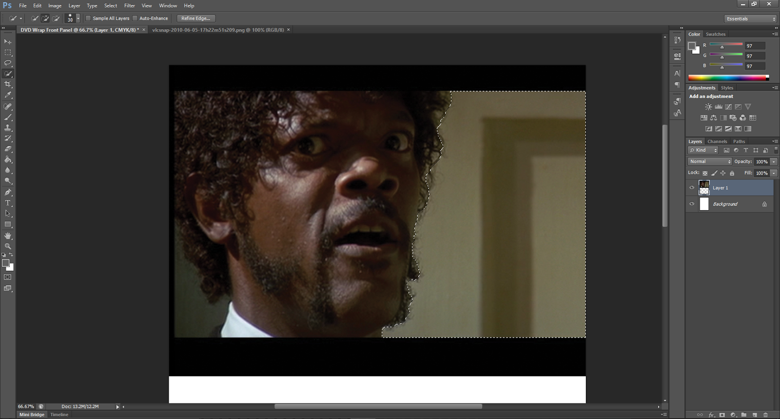The height and width of the screenshot is (419, 780).
Task: Select the Brush tool
Action: tap(8, 117)
